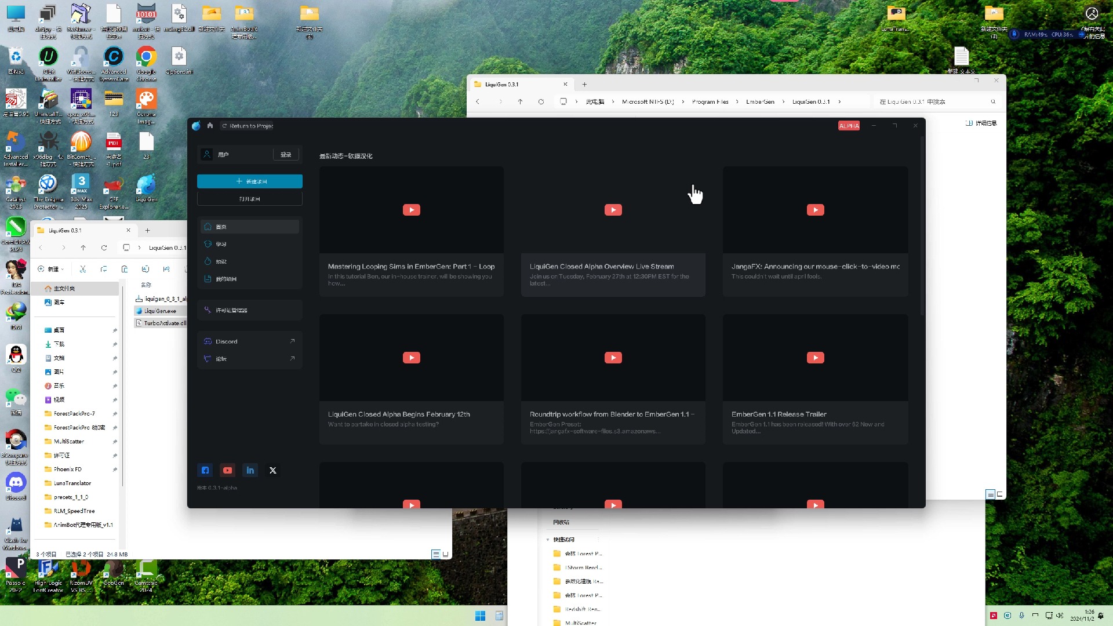
Task: Open the 新建 dropdown in left Explorer window
Action: 51,269
